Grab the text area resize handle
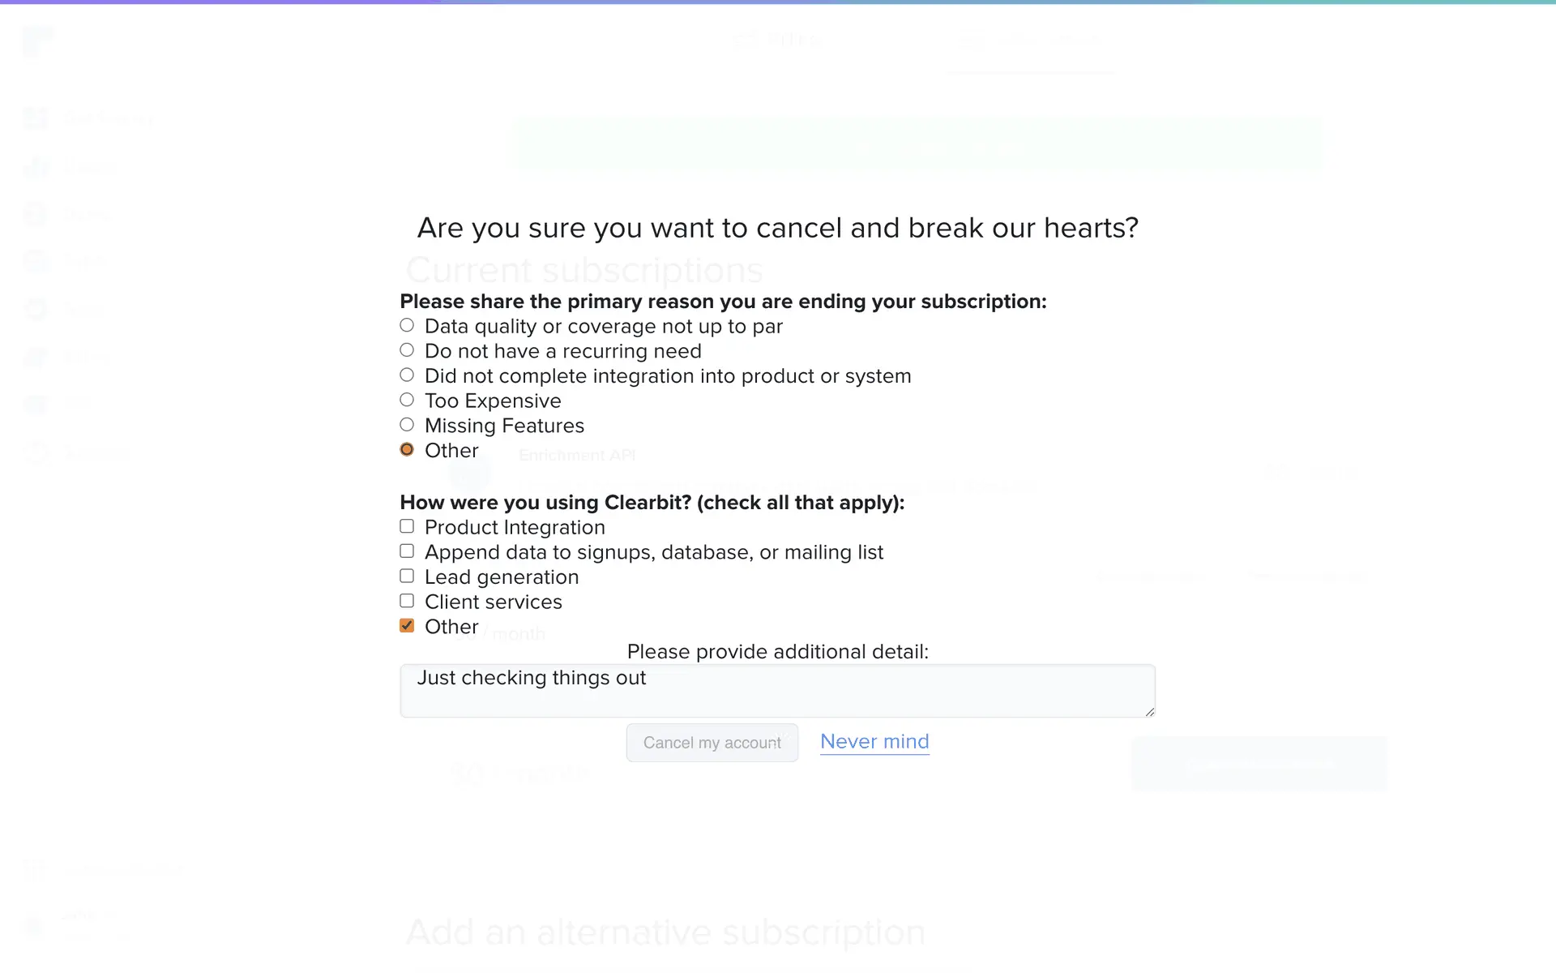The width and height of the screenshot is (1556, 973). pos(1149,712)
